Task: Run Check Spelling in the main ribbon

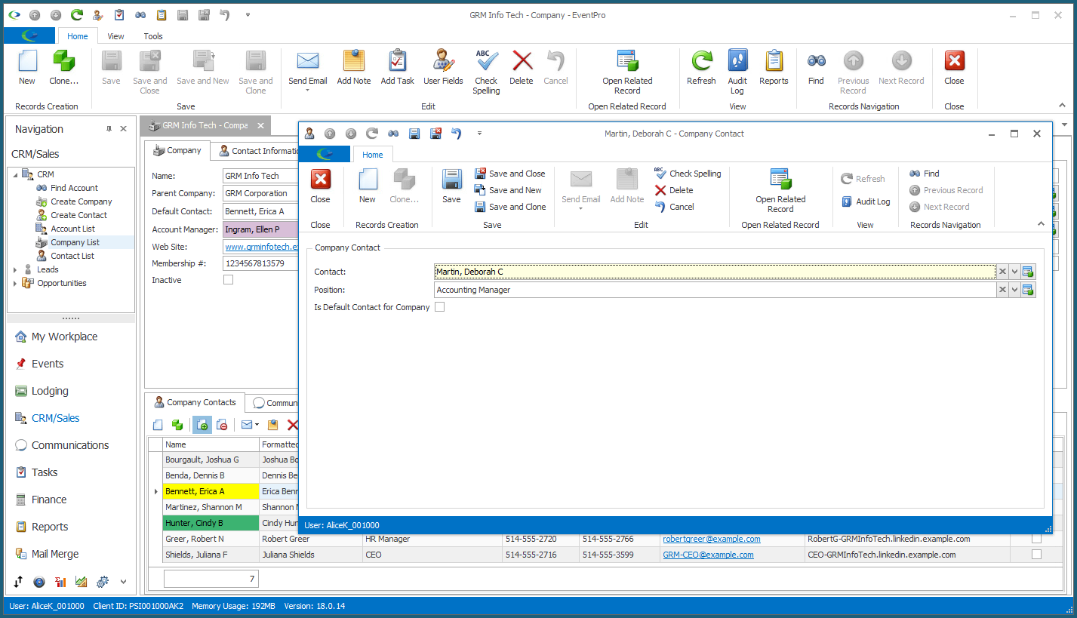Action: coord(486,72)
